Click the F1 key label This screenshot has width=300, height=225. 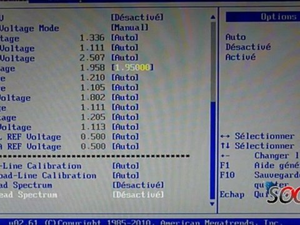tap(225, 166)
